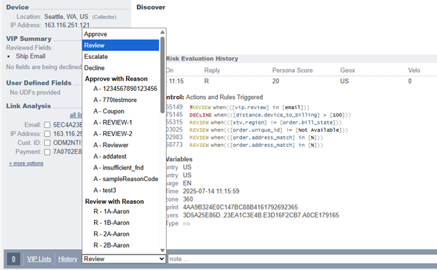
Task: Click the Reply column header
Action: 212,71
